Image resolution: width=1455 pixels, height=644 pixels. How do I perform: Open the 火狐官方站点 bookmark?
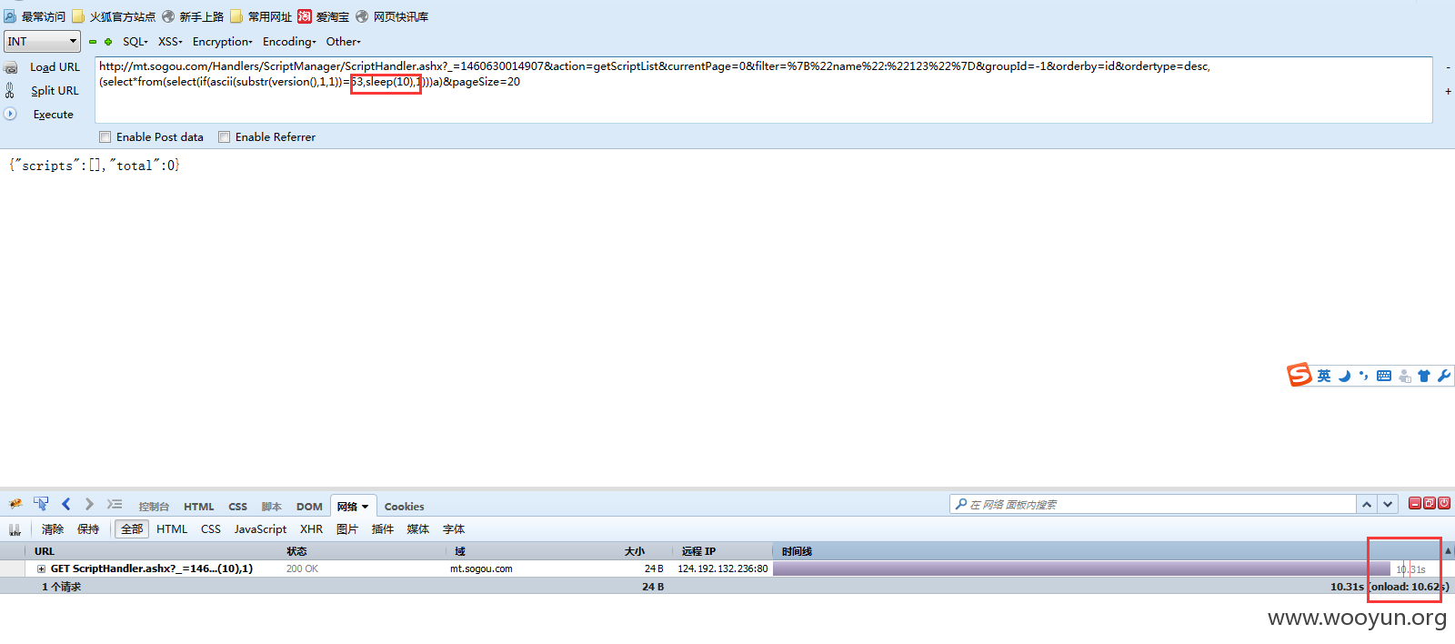[x=114, y=16]
